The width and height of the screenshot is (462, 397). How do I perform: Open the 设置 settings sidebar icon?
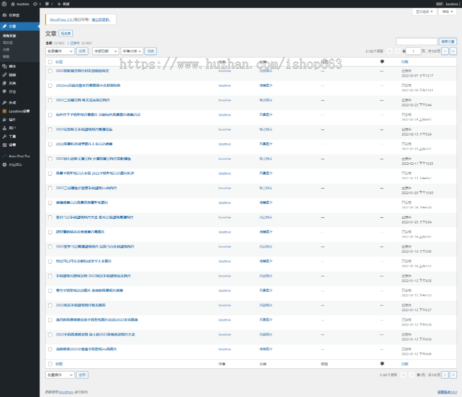(5, 145)
